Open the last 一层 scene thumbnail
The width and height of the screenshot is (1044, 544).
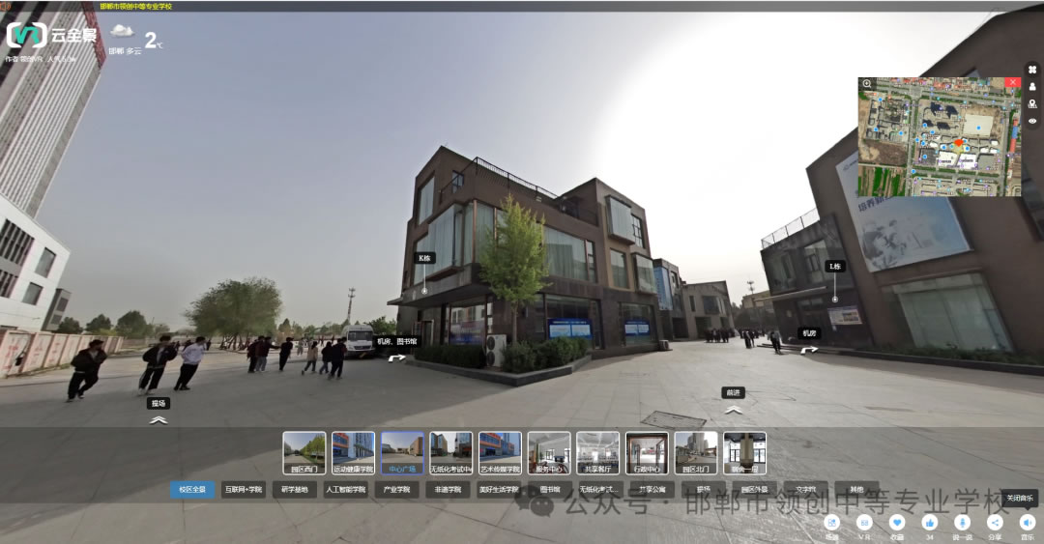click(745, 453)
